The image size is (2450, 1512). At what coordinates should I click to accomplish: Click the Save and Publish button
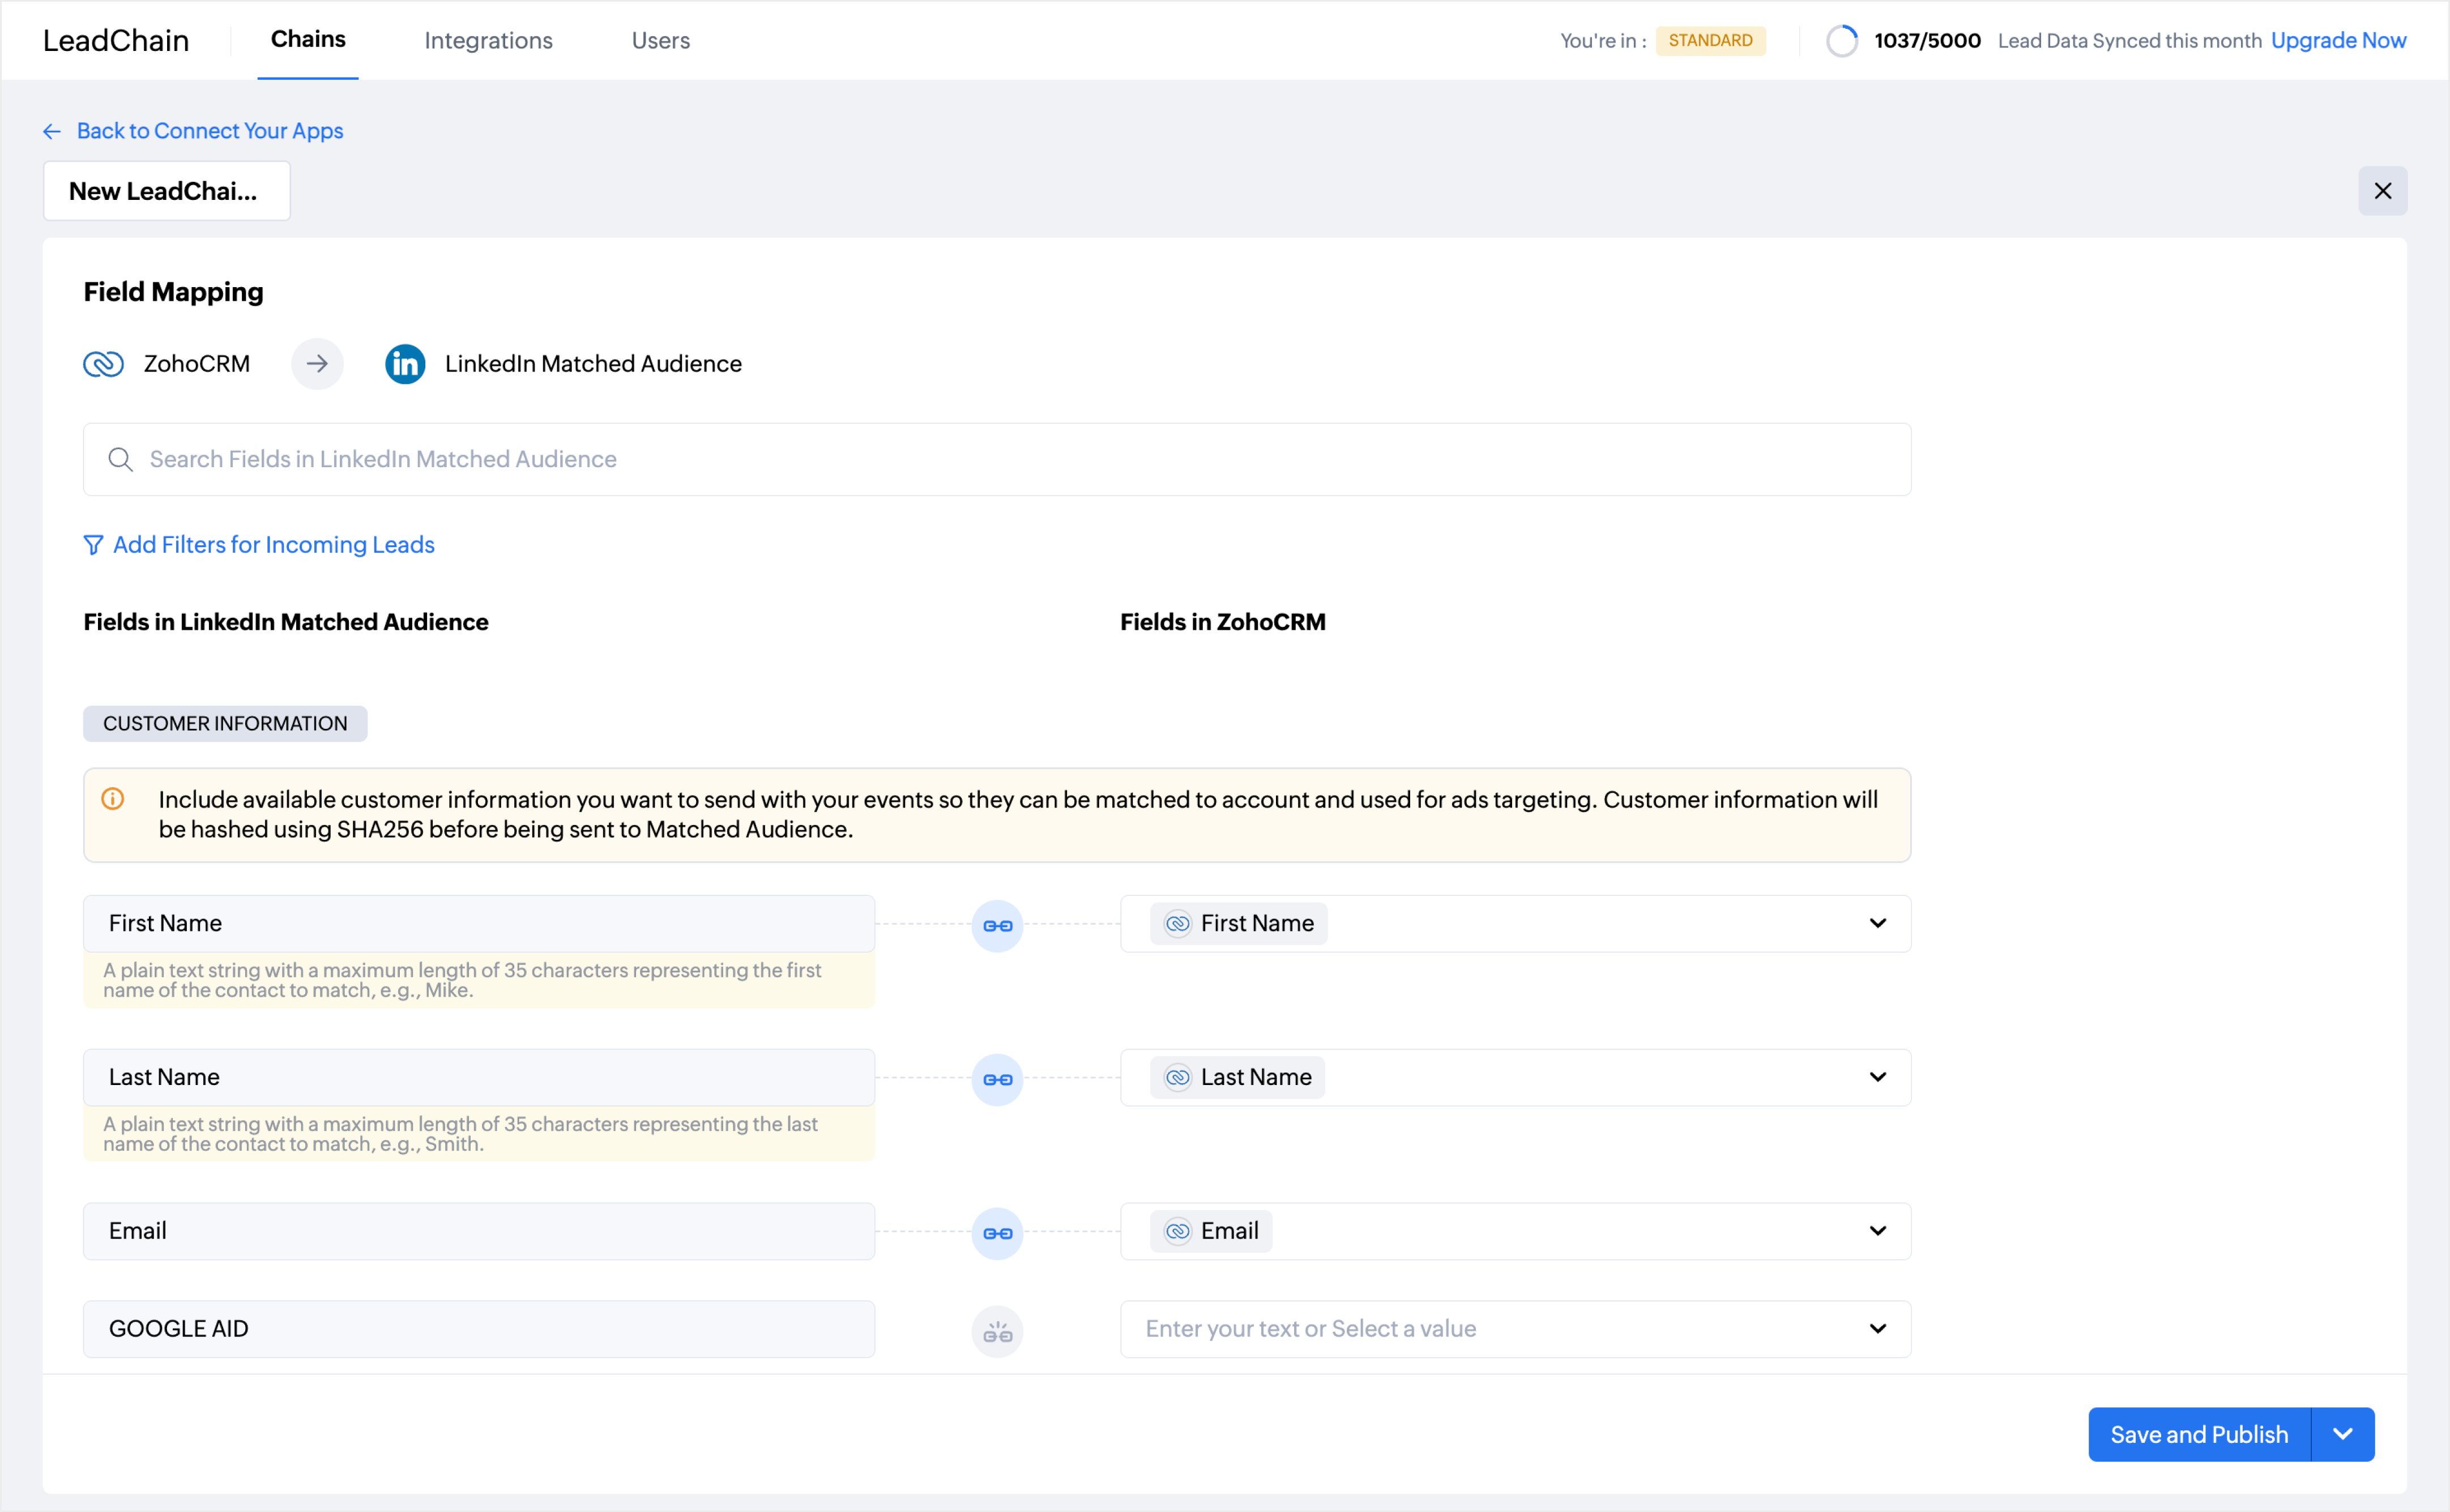[2198, 1435]
